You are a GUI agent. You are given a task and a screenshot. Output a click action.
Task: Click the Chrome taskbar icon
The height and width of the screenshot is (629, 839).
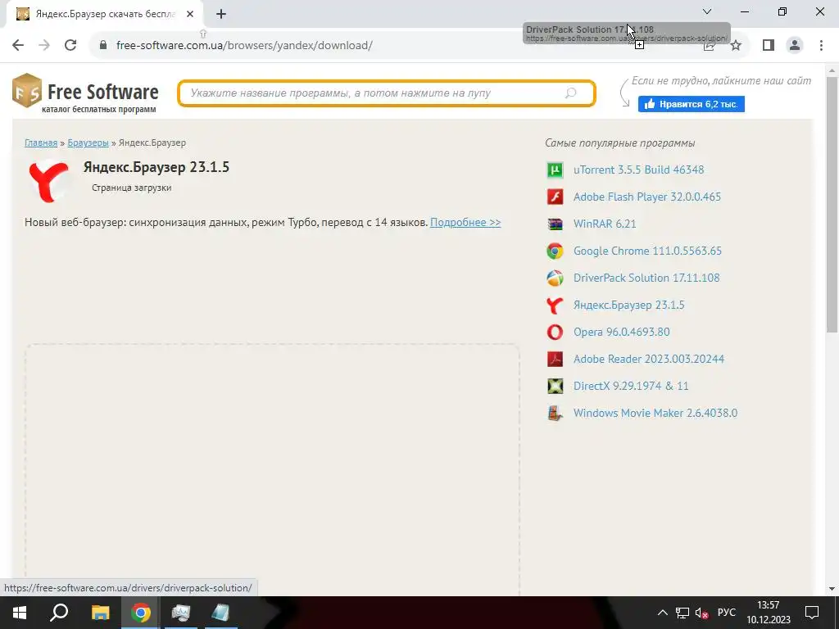pos(141,613)
